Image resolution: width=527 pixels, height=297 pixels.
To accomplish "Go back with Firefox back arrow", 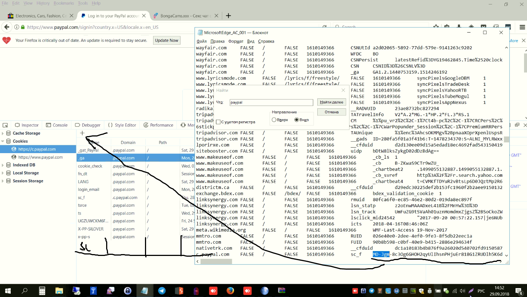I will (x=6, y=27).
